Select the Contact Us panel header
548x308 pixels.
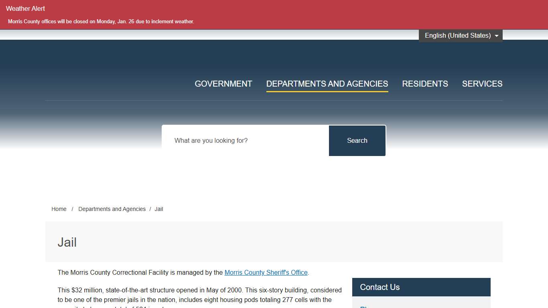421,287
